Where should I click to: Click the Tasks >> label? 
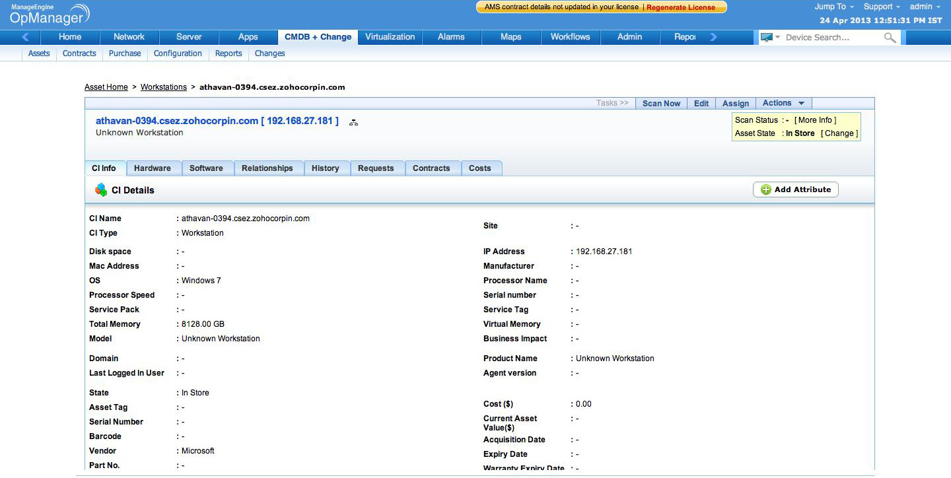click(612, 103)
